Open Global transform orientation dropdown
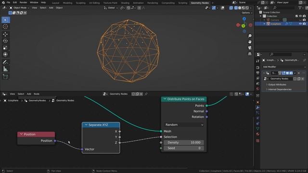The width and height of the screenshot is (308, 173). (111, 8)
